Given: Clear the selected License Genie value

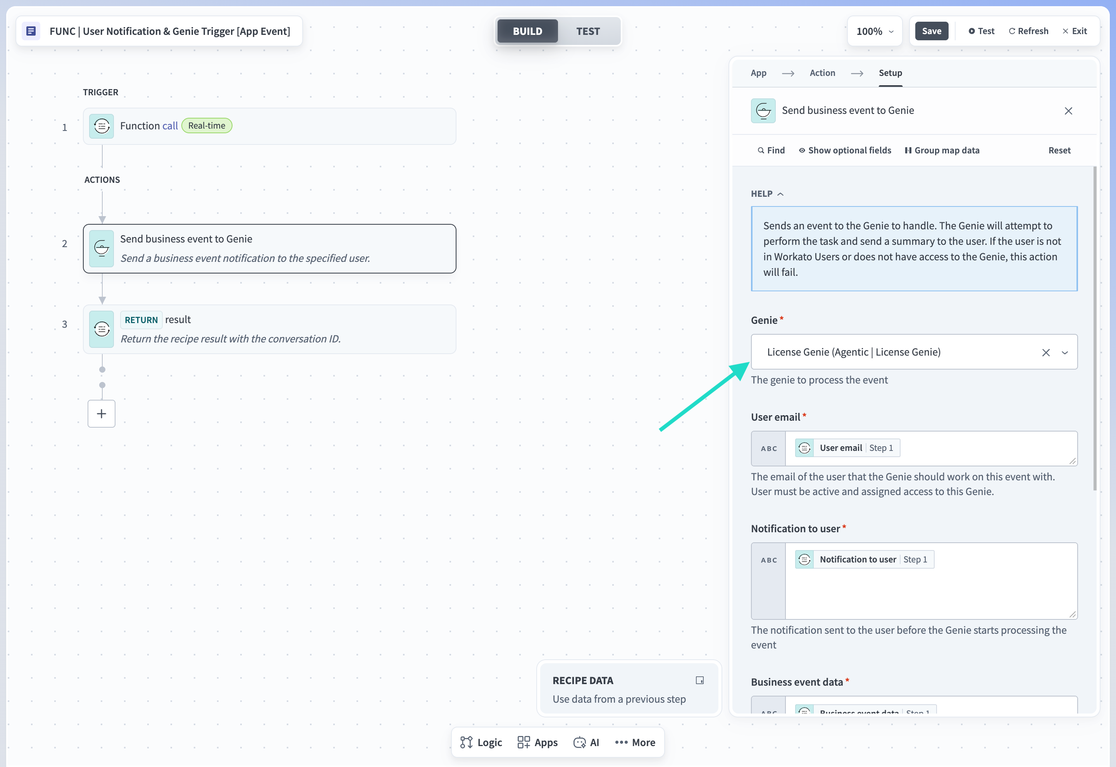Looking at the screenshot, I should pos(1046,352).
